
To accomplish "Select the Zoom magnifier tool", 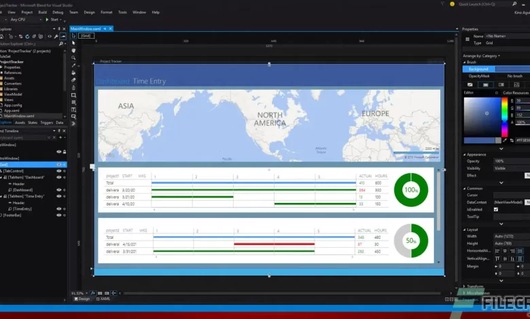I will click(x=73, y=58).
